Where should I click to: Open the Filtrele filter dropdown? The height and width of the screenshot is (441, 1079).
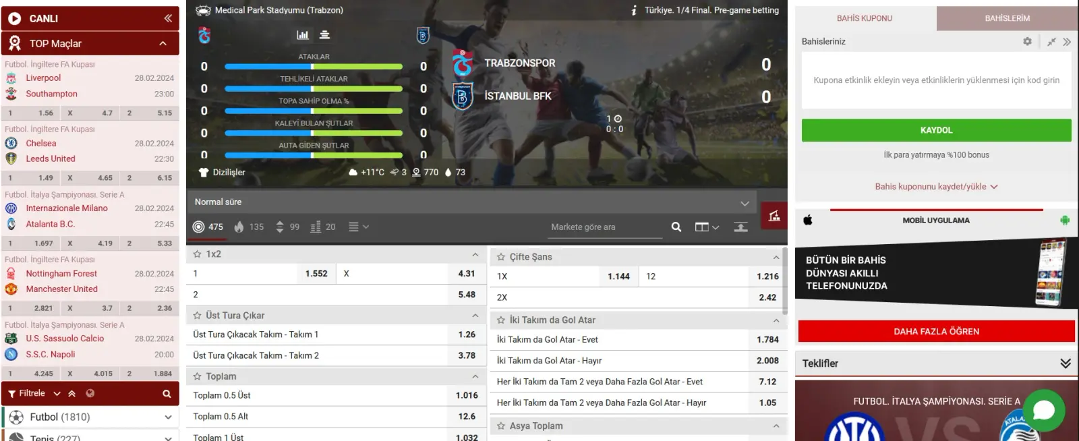pos(57,394)
